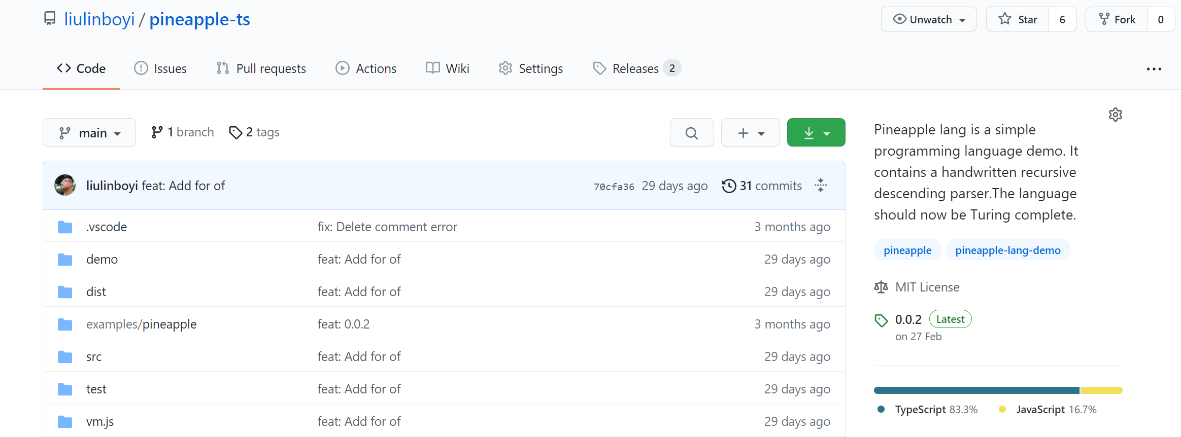Open the three-dot overflow menu in the nav
Viewport: 1181px width, 437px height.
pos(1154,69)
